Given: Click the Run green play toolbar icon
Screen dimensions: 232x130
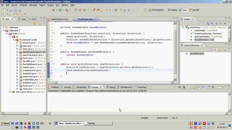Looking at the screenshot, I should point(60,10).
